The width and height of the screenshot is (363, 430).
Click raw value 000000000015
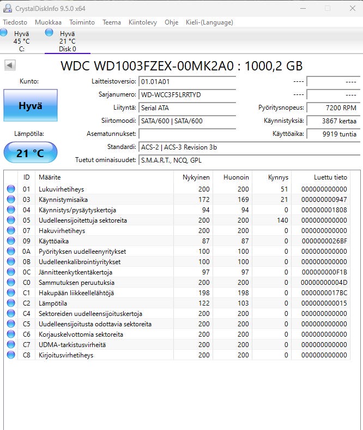coord(324,303)
